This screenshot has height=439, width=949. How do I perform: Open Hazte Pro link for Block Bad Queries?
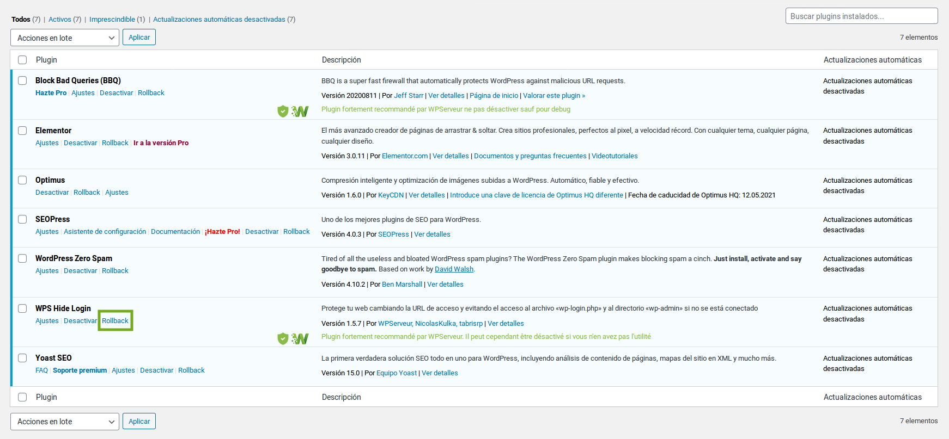(x=51, y=93)
